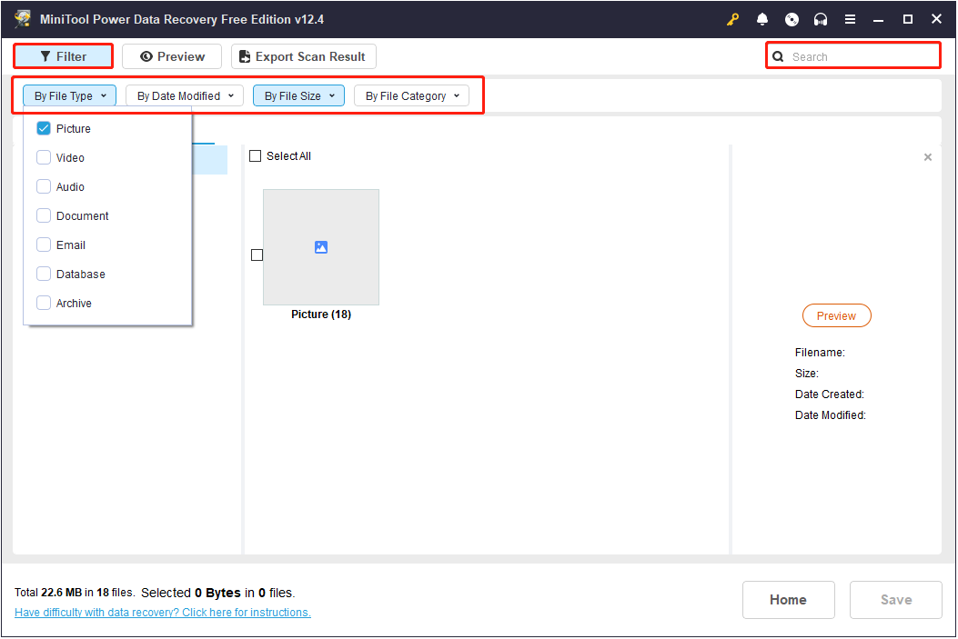Viewport: 958px width, 639px height.
Task: Click the Save button
Action: [x=896, y=600]
